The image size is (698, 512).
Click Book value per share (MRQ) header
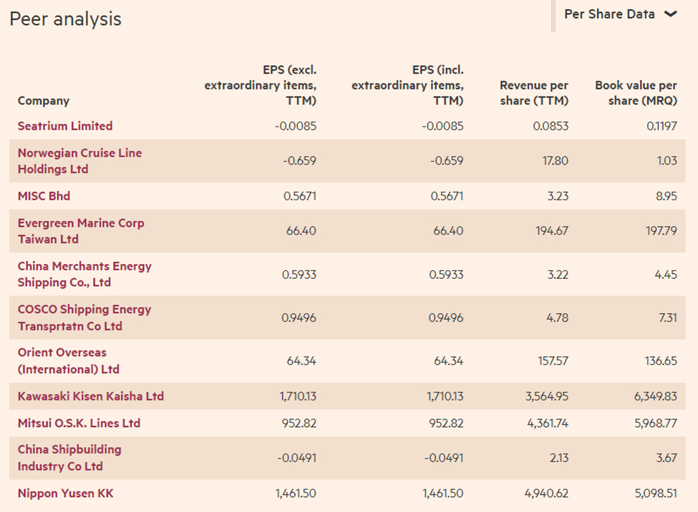[636, 93]
